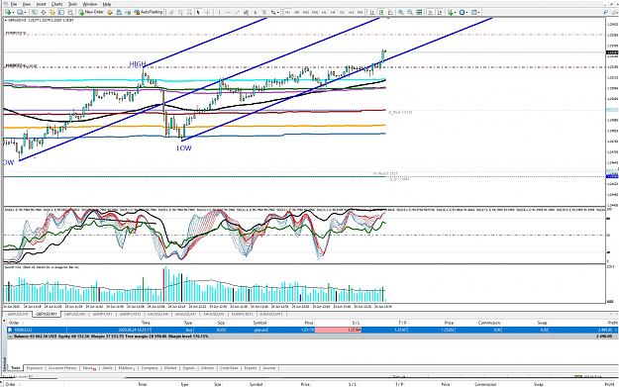Toggle chart auto scroll icon
Viewport: 619px width, 387px height.
(x=431, y=12)
